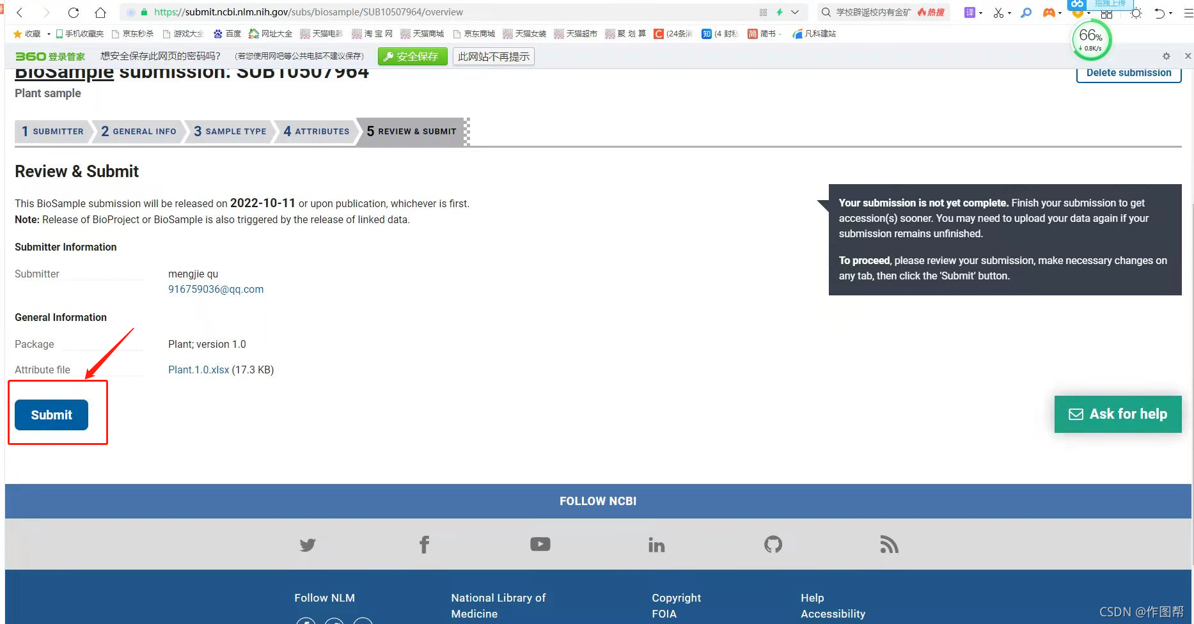1194x624 pixels.
Task: Open the Copyright footer link
Action: tap(676, 598)
